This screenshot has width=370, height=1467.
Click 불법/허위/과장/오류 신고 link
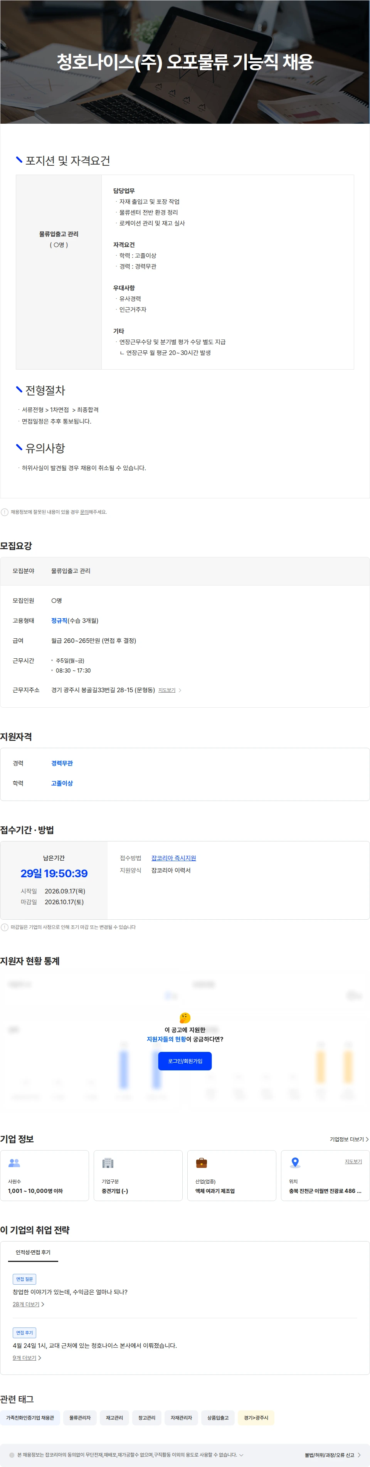click(333, 1455)
